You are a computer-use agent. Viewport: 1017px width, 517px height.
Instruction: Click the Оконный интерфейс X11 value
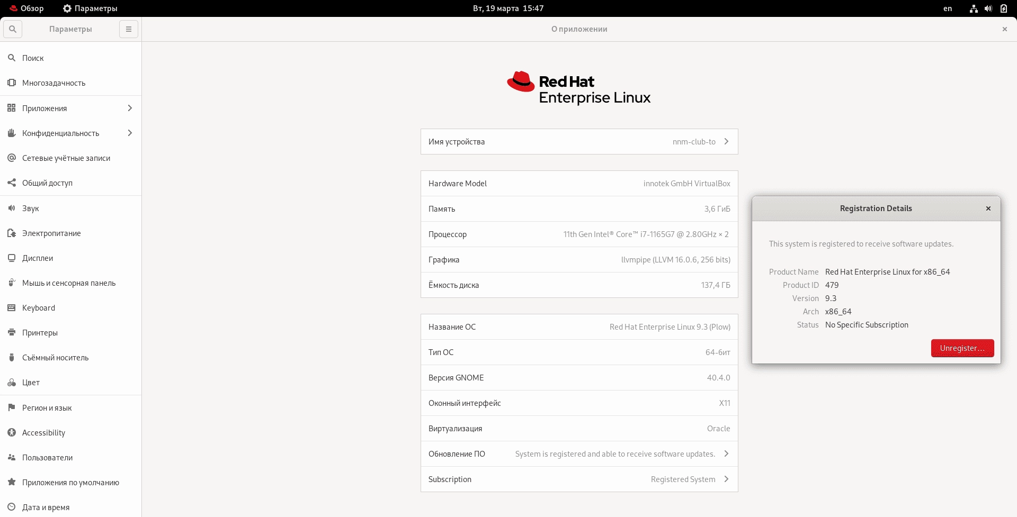(725, 403)
